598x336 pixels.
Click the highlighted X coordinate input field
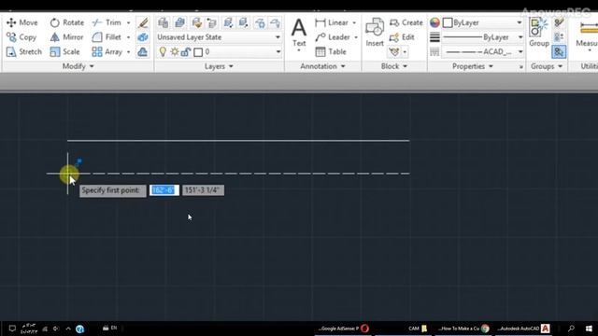point(164,190)
